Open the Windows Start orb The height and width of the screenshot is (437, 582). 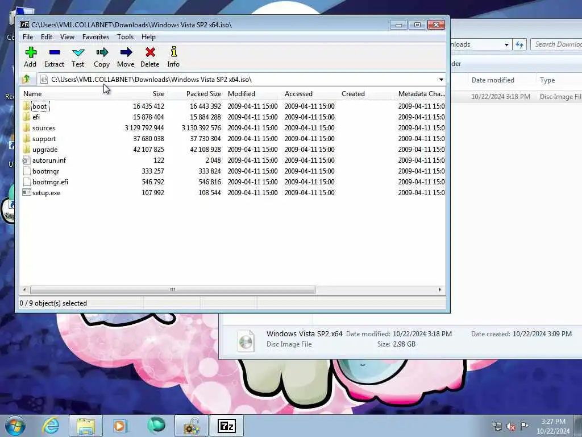click(x=15, y=426)
